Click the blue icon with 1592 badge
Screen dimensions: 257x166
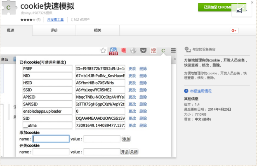(113, 51)
